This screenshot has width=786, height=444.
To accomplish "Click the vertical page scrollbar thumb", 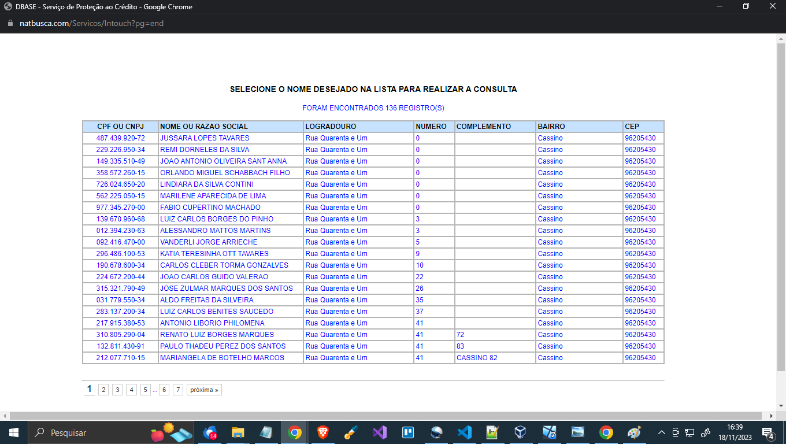I will coord(781,206).
